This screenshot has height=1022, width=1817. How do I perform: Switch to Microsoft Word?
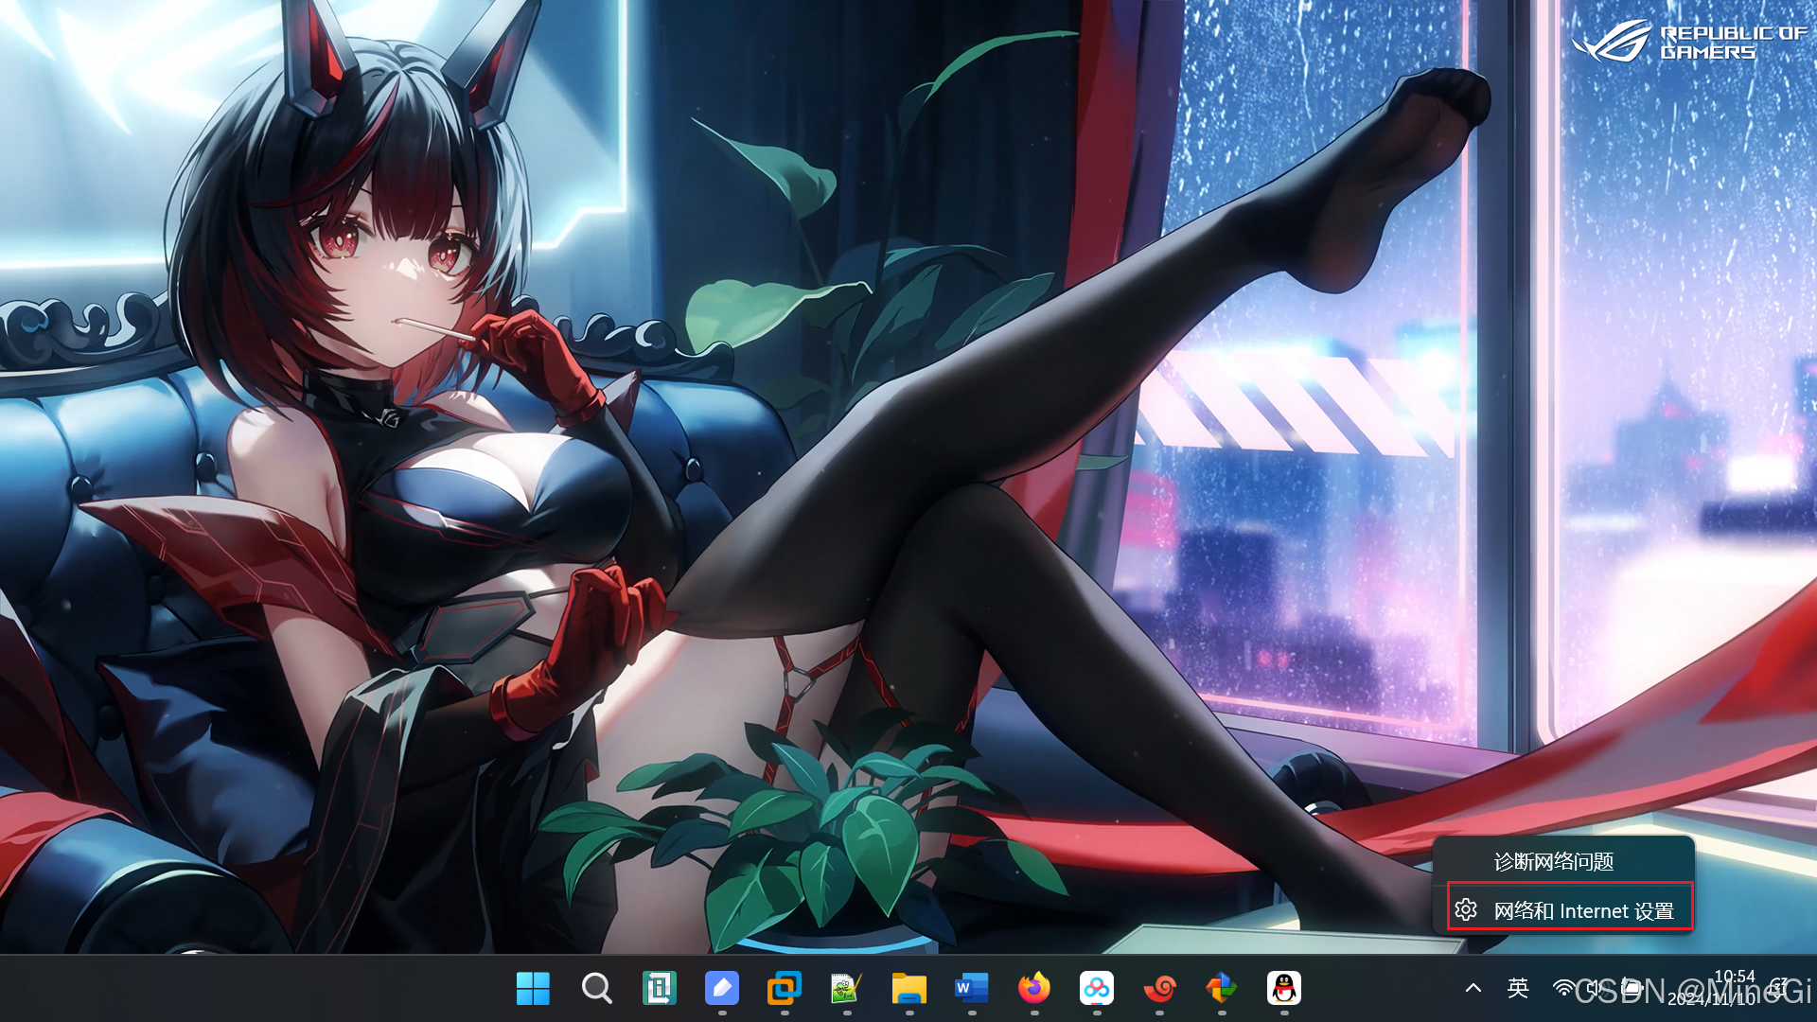(x=971, y=989)
